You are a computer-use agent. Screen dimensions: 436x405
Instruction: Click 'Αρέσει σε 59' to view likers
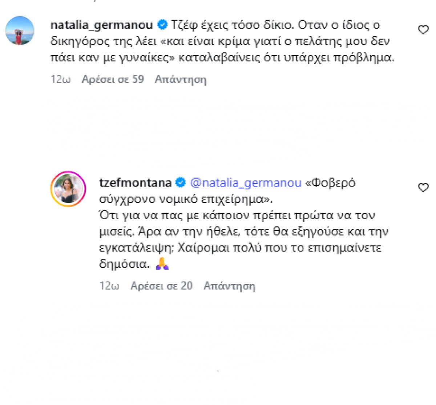[x=112, y=79]
